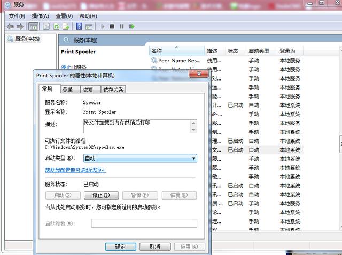Click the 启动(S) button in the dialog
The width and height of the screenshot is (342, 255).
click(63, 195)
